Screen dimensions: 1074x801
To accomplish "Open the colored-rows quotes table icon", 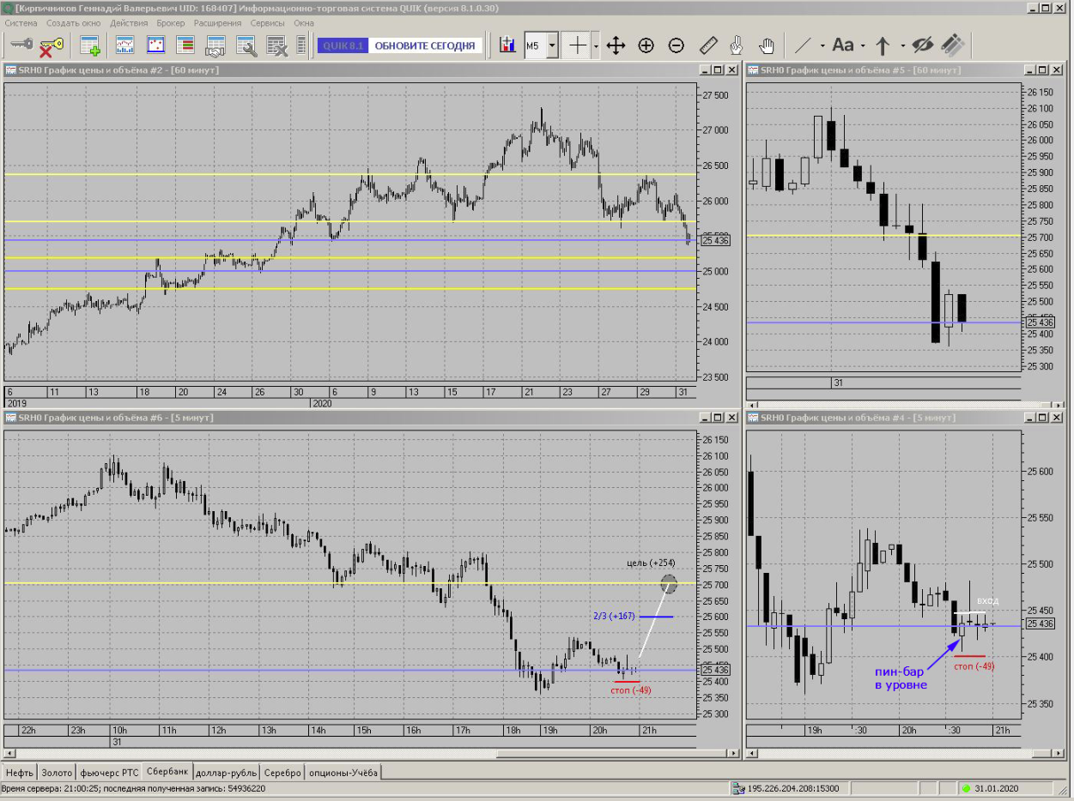I will point(185,45).
